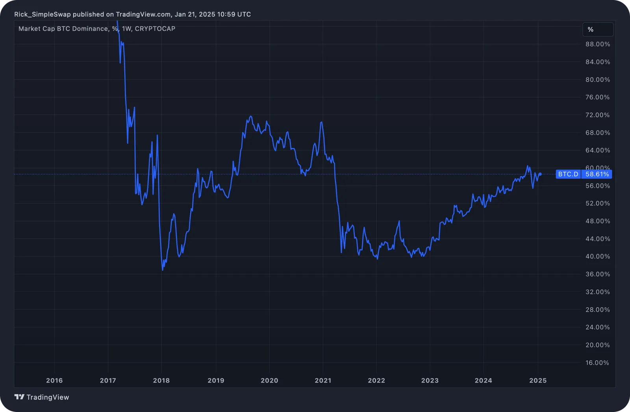Click the 28.00% price scale label
630x412 pixels.
[598, 310]
